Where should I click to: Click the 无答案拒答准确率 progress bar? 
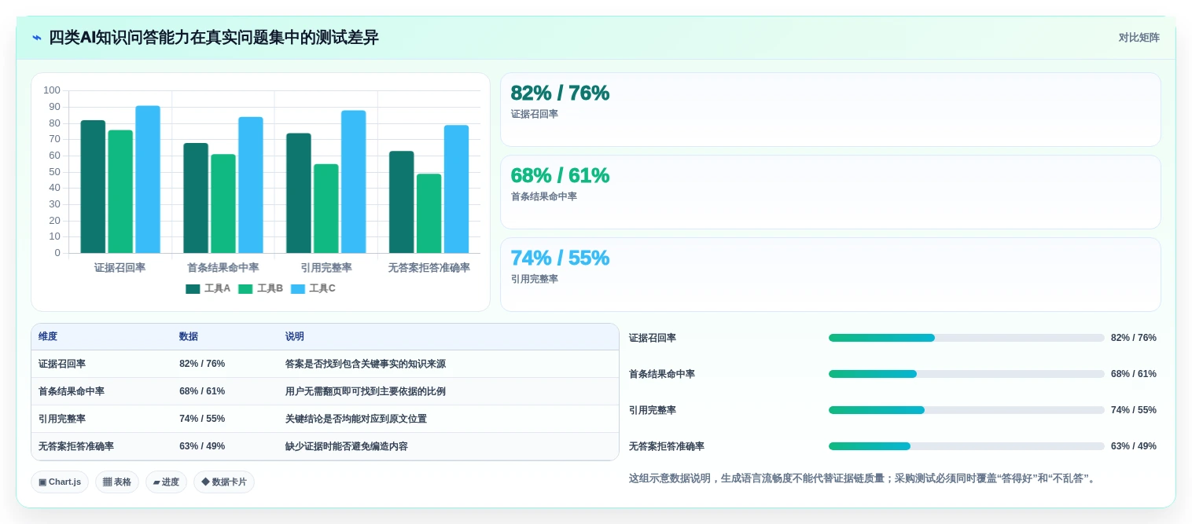pos(966,446)
